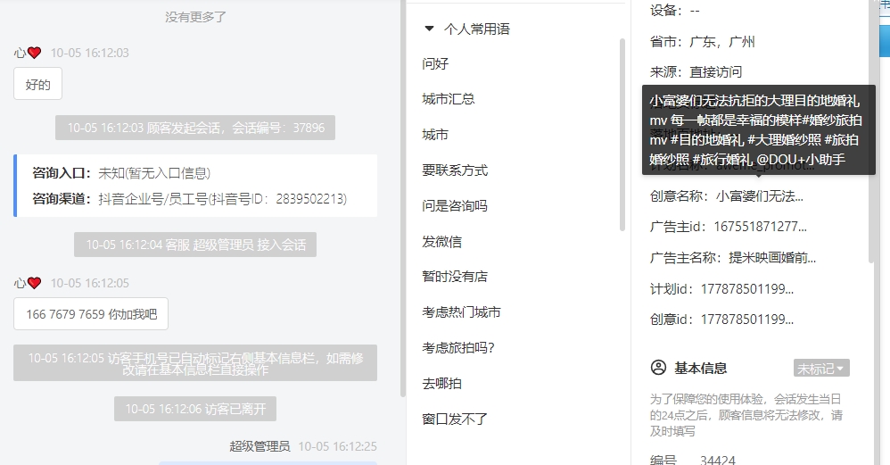This screenshot has width=890, height=465.
Task: Select quick phrase 窗口发不了
Action: (455, 419)
